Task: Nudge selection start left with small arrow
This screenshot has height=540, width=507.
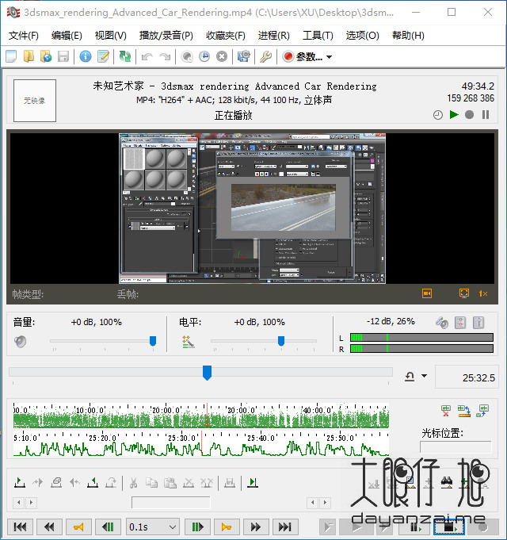Action: (19, 503)
